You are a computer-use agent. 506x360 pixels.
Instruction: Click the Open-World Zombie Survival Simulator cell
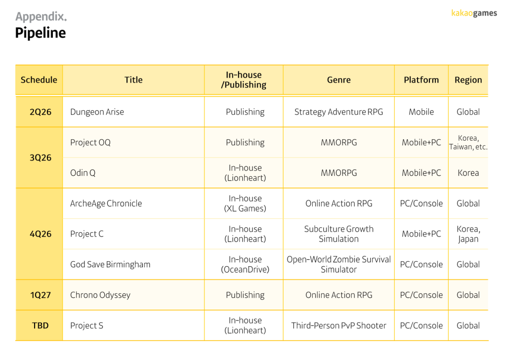click(x=338, y=265)
